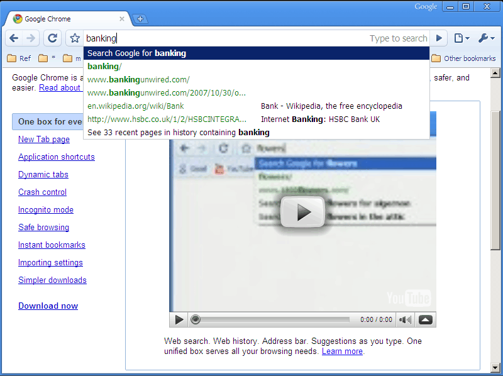Open the Incognito mode link
This screenshot has width=503, height=376.
point(46,210)
